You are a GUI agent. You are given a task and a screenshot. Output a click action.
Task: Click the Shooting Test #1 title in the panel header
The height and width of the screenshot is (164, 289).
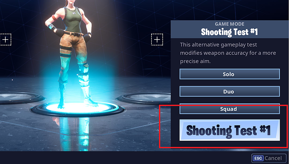230,32
